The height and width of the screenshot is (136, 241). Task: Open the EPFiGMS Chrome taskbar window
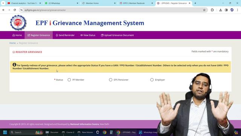coord(126,132)
